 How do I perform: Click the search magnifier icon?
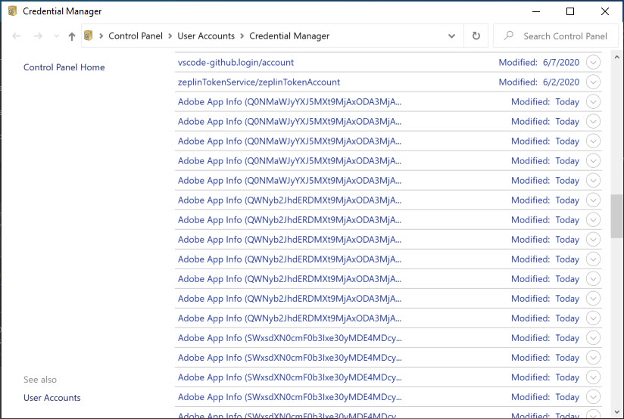[509, 36]
